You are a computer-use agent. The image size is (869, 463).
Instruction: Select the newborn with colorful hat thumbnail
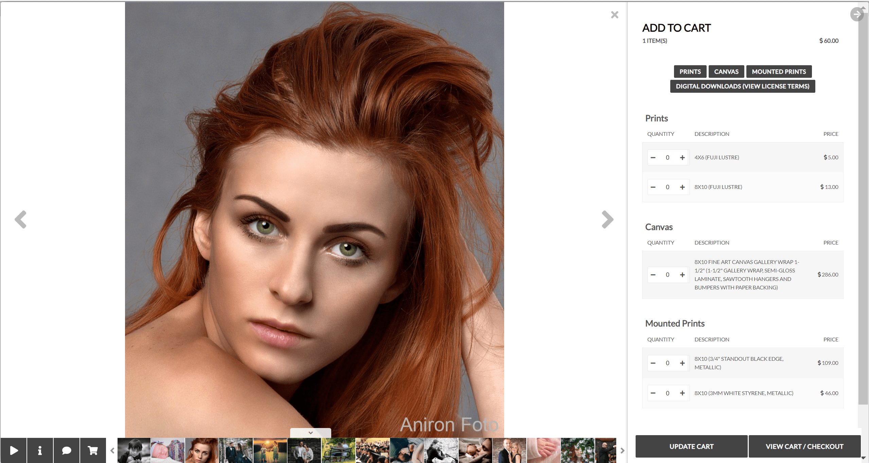click(x=168, y=450)
